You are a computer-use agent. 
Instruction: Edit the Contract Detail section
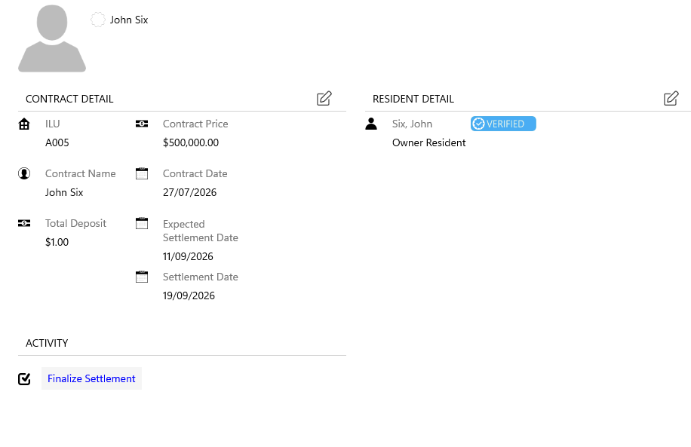[324, 98]
